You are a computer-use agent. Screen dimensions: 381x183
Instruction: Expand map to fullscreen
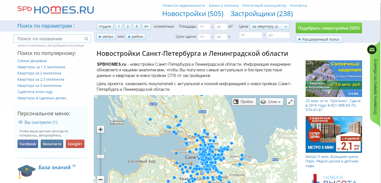pyautogui.click(x=290, y=102)
